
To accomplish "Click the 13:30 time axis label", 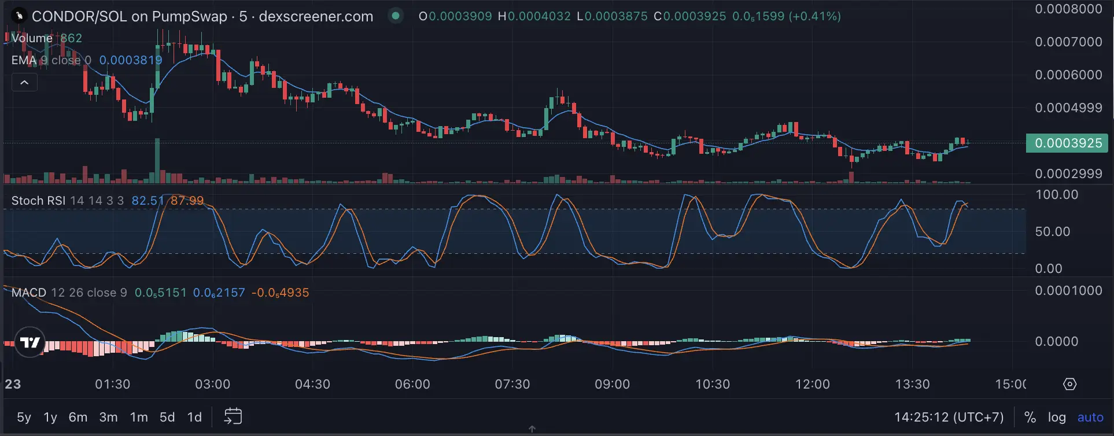I will [912, 384].
